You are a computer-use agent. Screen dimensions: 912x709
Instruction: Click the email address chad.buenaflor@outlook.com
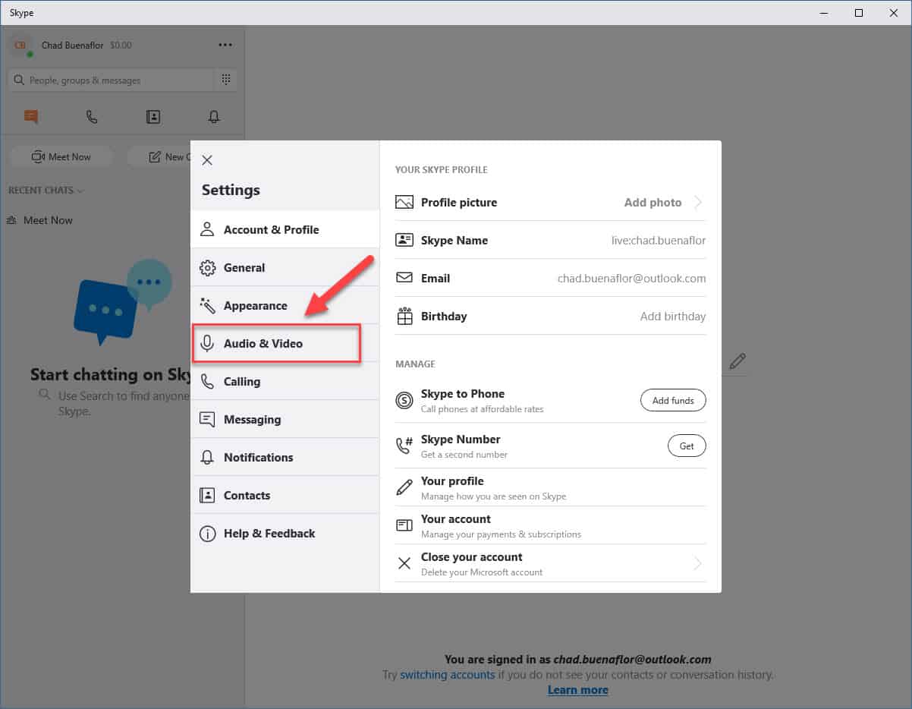(x=632, y=278)
